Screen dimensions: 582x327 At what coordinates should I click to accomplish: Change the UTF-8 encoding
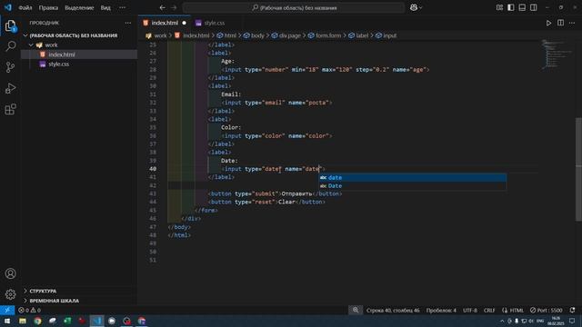tap(470, 310)
